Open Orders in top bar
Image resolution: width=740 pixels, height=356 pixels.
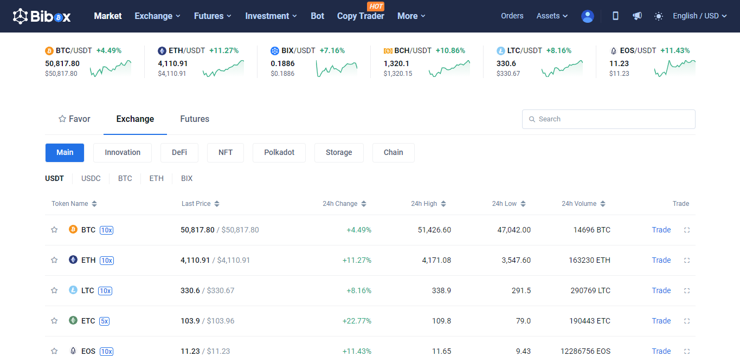[512, 16]
